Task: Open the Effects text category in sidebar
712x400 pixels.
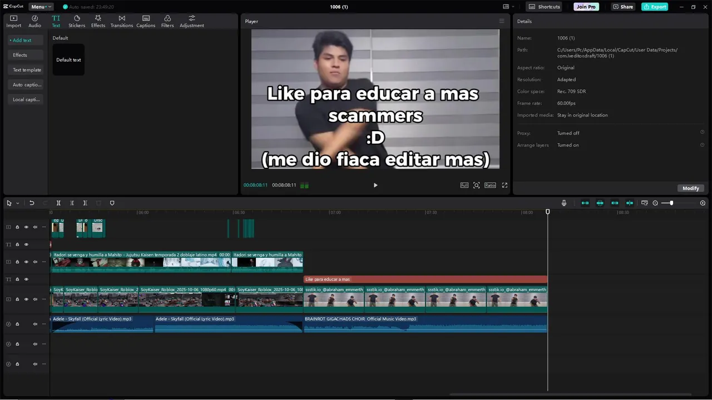Action: pyautogui.click(x=25, y=55)
